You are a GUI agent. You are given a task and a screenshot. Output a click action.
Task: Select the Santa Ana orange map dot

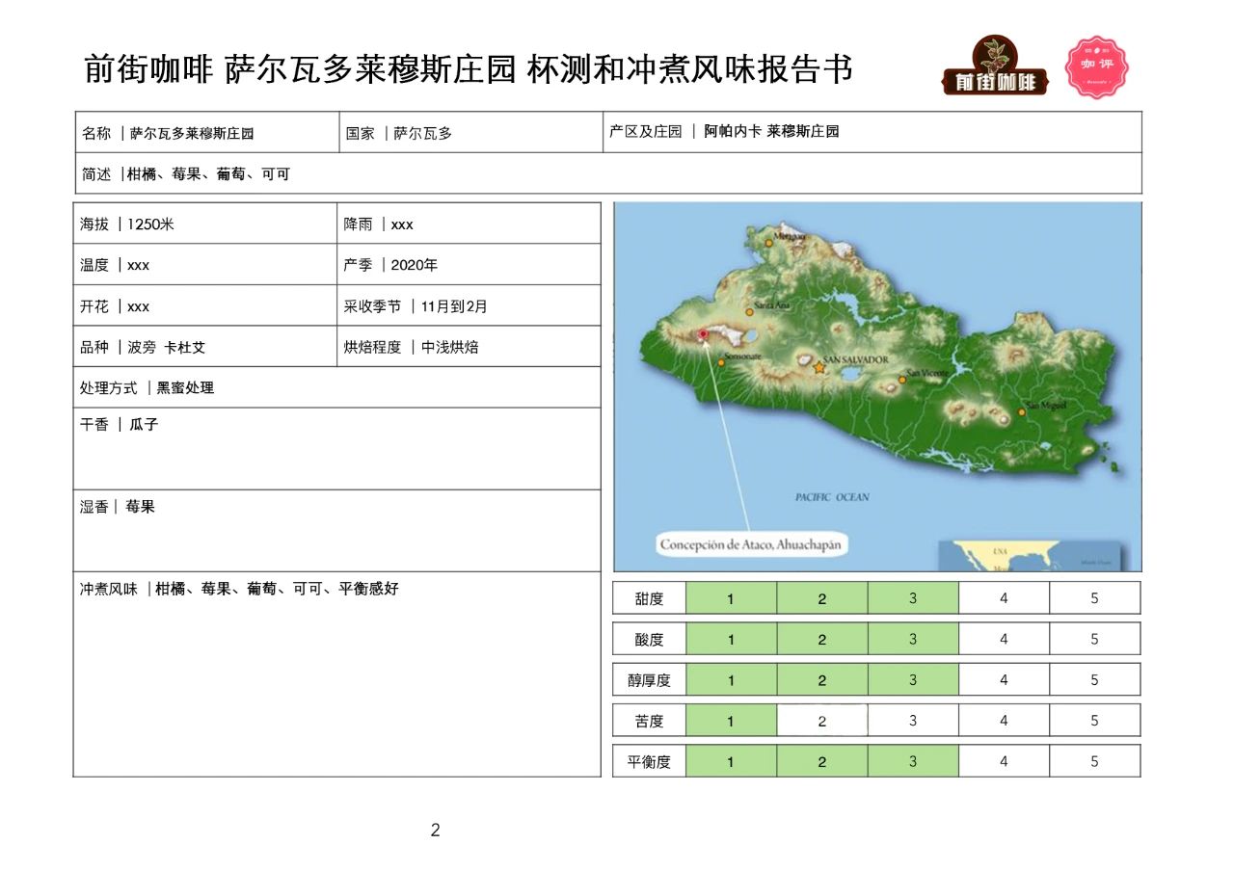pyautogui.click(x=749, y=312)
